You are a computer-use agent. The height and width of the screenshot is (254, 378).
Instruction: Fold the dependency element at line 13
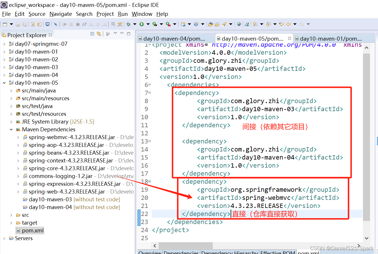[150, 141]
